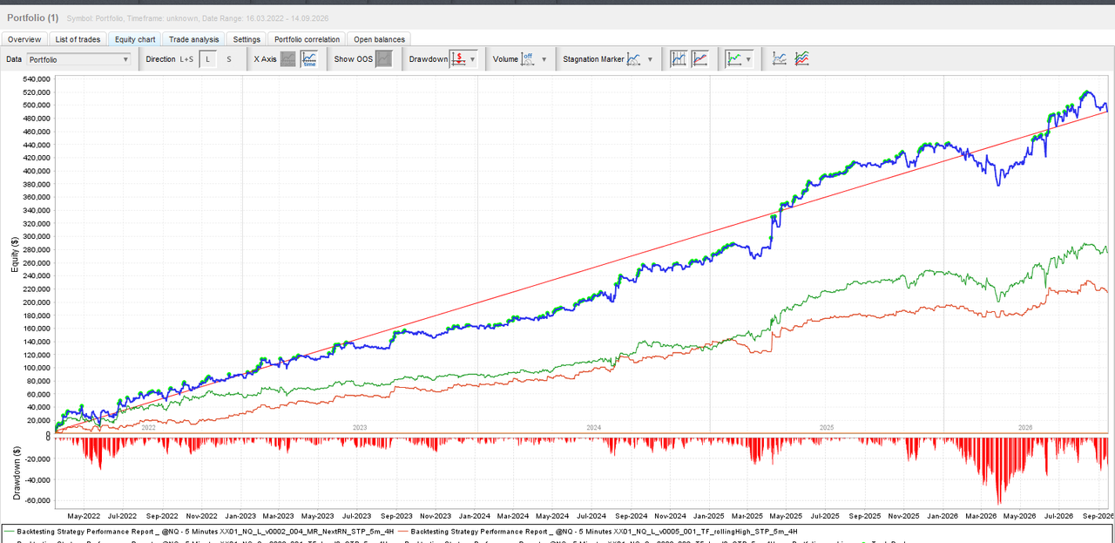
Task: Click the vertical-lines chart icon after Stagnation Marker
Action: tap(679, 59)
